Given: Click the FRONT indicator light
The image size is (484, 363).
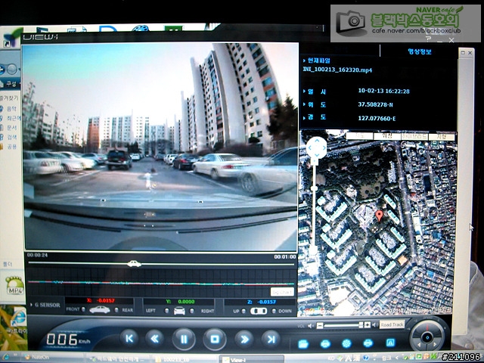Looking at the screenshot, I should click(x=83, y=309).
